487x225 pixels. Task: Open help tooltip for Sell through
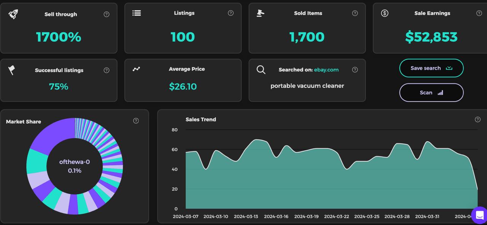point(107,14)
